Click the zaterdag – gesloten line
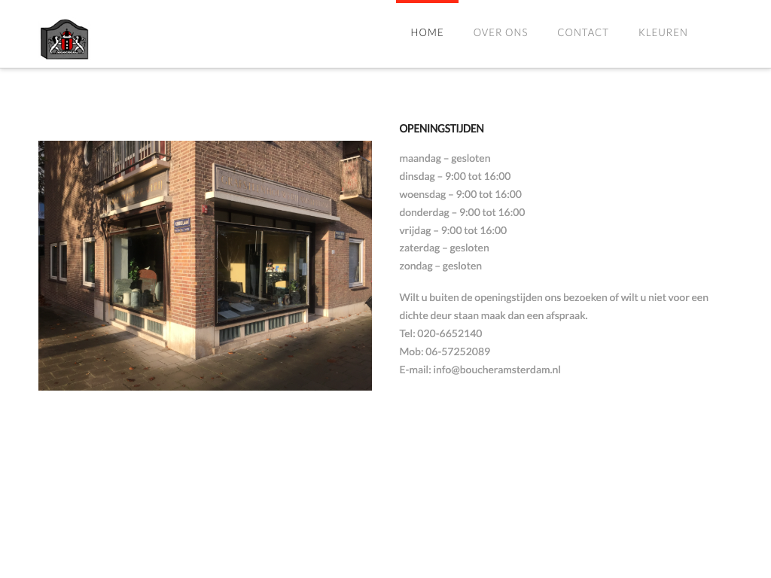 coord(444,248)
